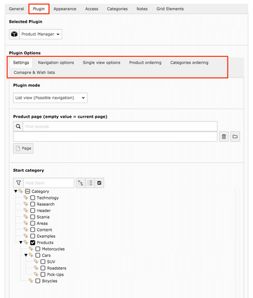This screenshot has width=253, height=298.
Task: Open the folder browse icon for Product page
Action: tap(235, 136)
